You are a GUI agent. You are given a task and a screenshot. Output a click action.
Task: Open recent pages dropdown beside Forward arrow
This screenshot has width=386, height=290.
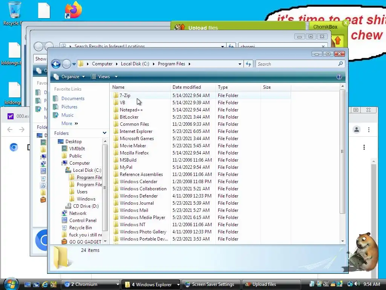click(x=74, y=64)
